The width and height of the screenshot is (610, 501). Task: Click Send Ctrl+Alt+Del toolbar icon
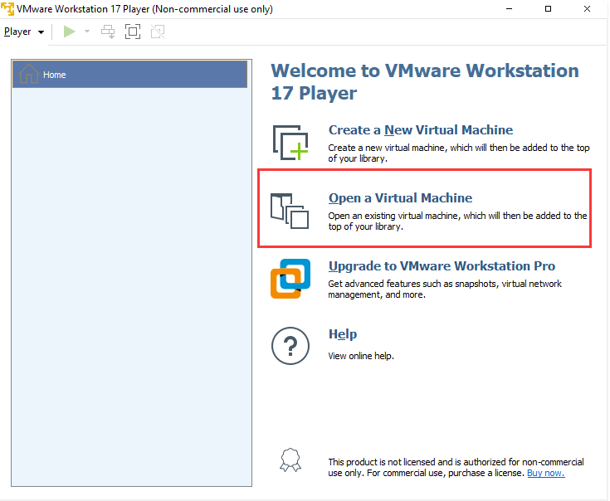pos(108,32)
